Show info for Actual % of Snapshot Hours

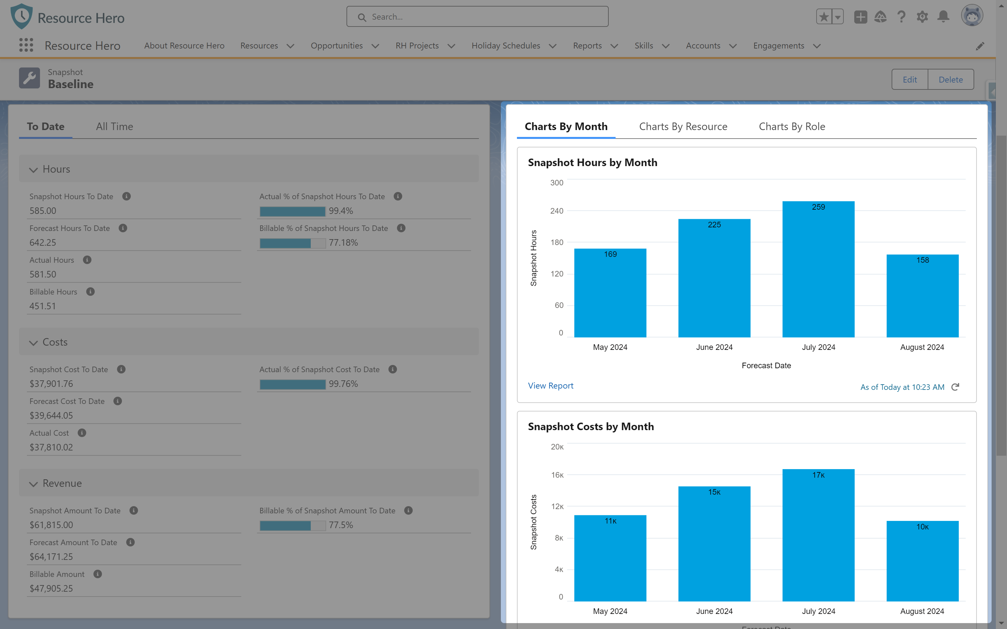pyautogui.click(x=398, y=196)
